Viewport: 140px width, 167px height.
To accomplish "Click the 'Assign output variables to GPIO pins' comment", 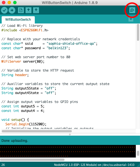I will coord(40,102).
